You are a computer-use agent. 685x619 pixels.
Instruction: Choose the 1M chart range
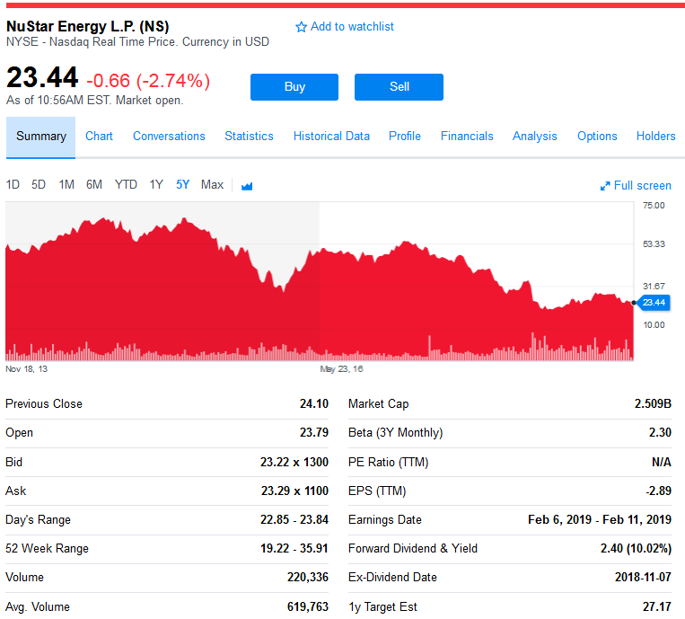pyautogui.click(x=66, y=185)
